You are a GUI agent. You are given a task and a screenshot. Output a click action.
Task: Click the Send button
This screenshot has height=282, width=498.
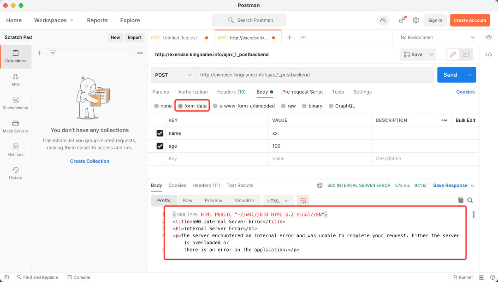click(x=450, y=75)
